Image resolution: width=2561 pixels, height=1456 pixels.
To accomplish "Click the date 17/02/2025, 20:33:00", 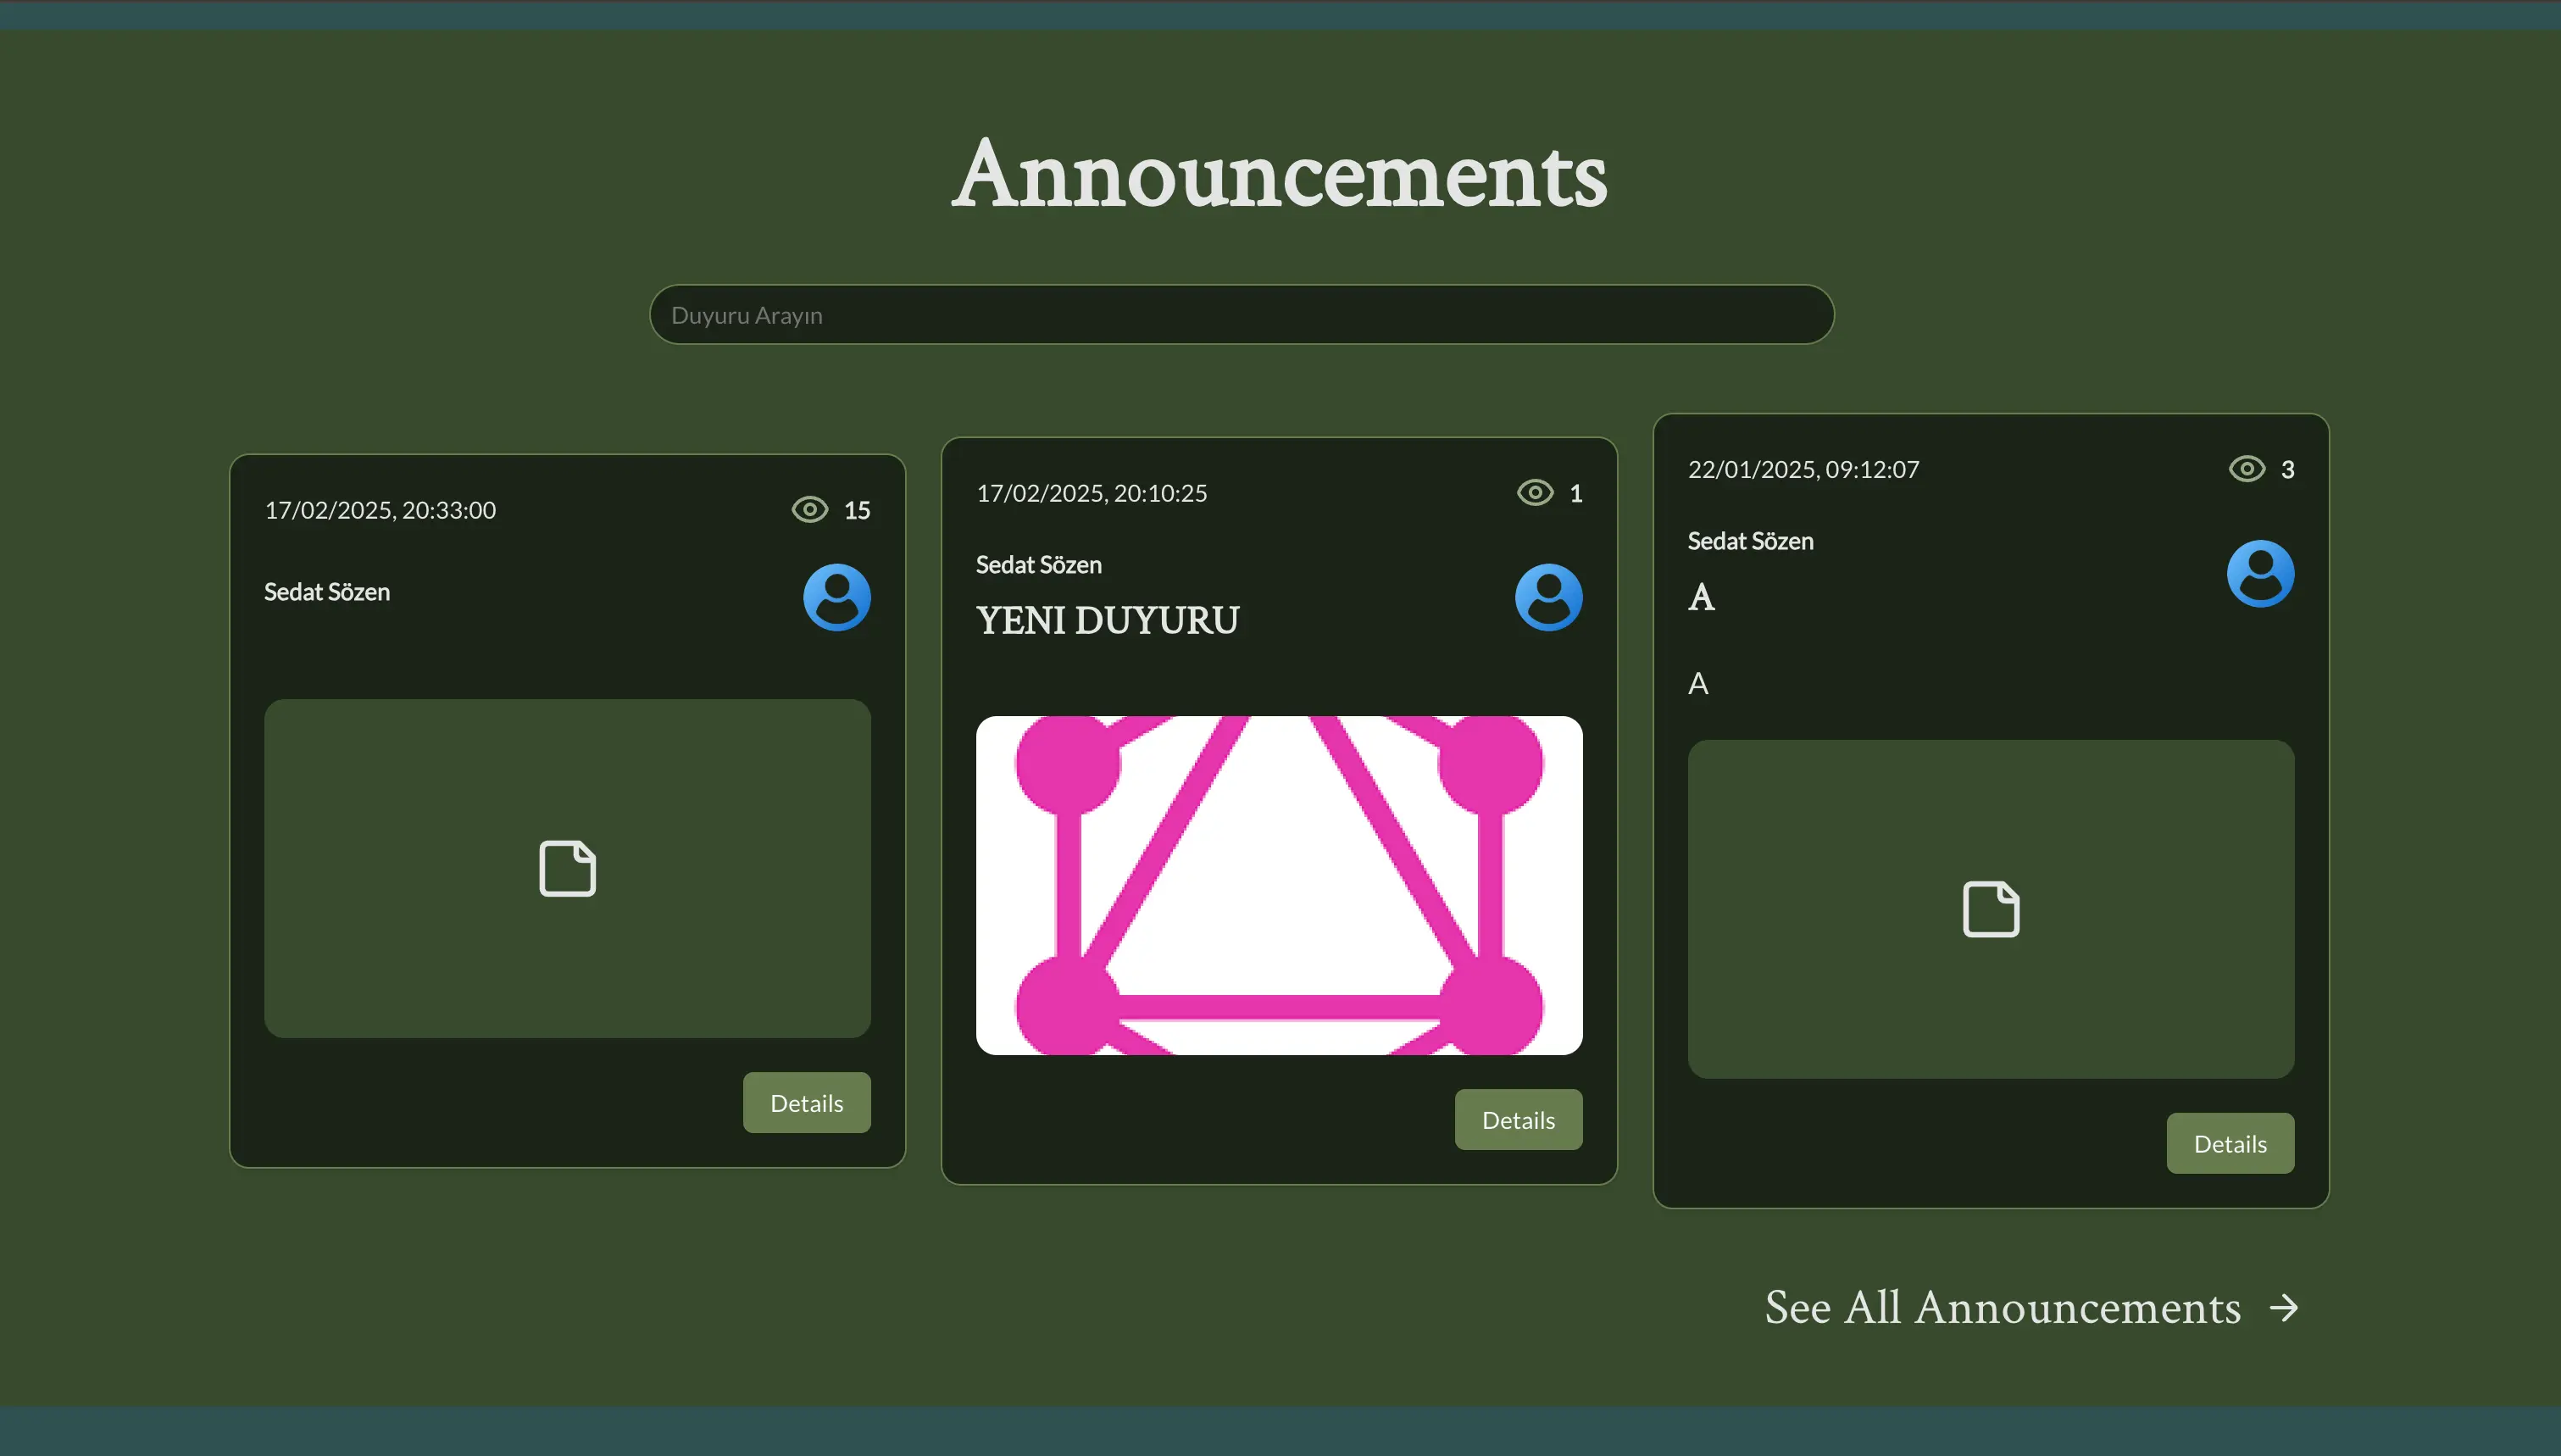I will (380, 510).
